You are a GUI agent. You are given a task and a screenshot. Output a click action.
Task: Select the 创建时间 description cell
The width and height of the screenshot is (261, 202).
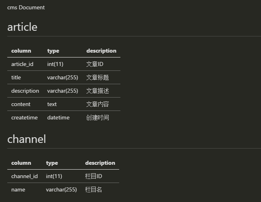click(x=97, y=117)
